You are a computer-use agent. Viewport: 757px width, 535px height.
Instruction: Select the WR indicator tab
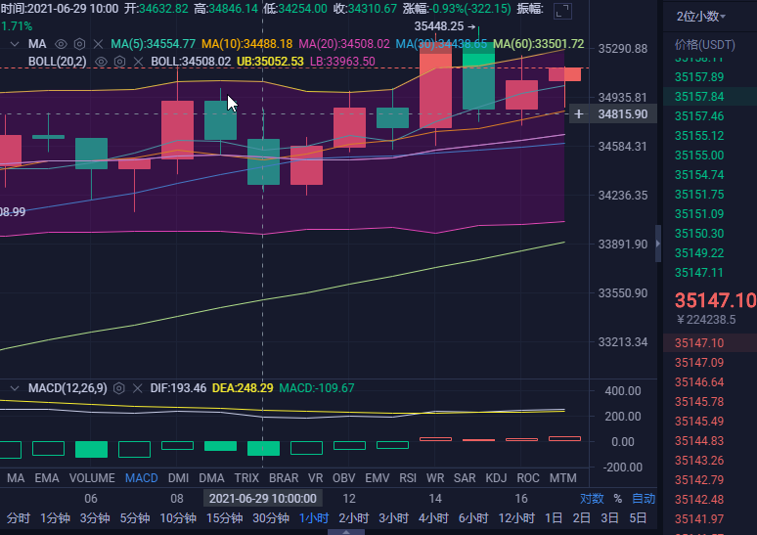coord(435,478)
